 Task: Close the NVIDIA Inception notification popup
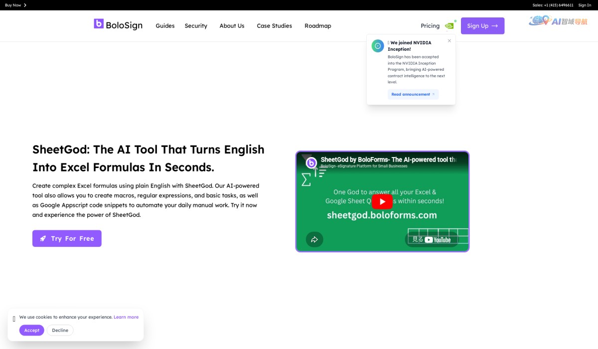point(449,41)
